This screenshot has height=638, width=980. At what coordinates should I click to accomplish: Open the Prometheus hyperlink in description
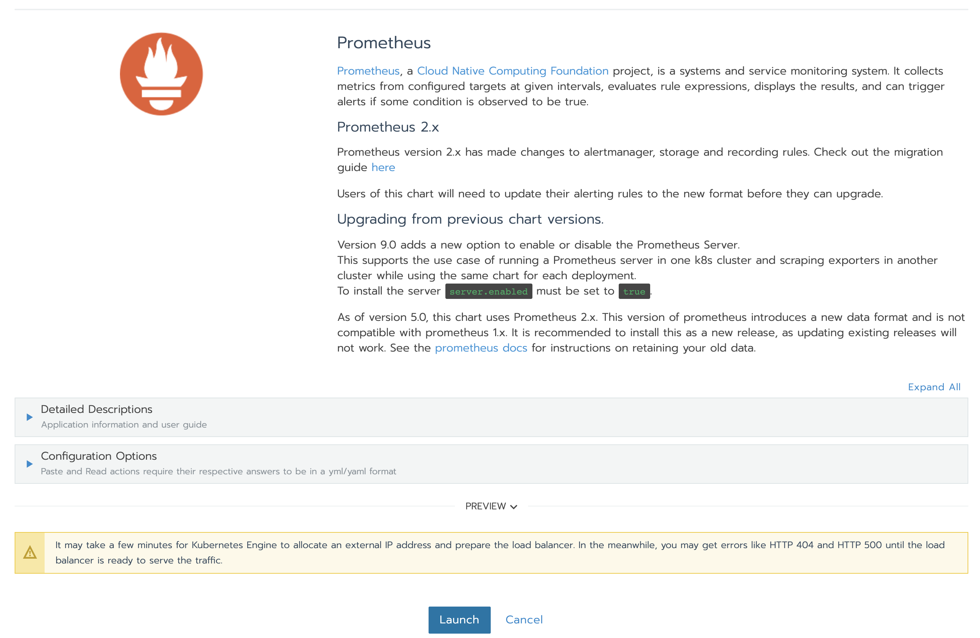(368, 71)
